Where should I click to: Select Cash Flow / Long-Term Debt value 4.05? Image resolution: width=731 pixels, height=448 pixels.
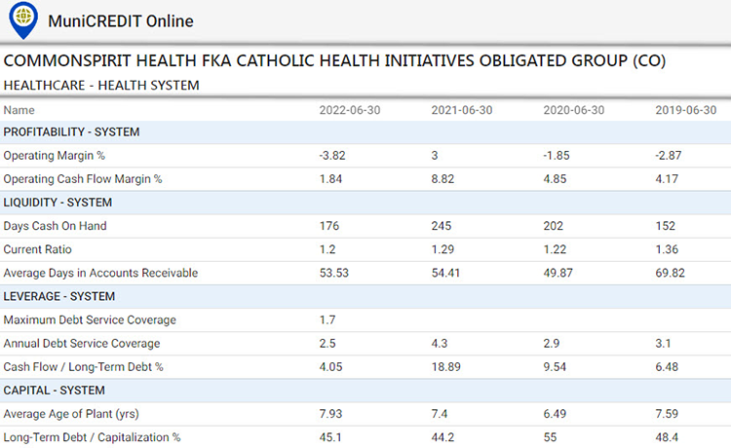(x=330, y=367)
